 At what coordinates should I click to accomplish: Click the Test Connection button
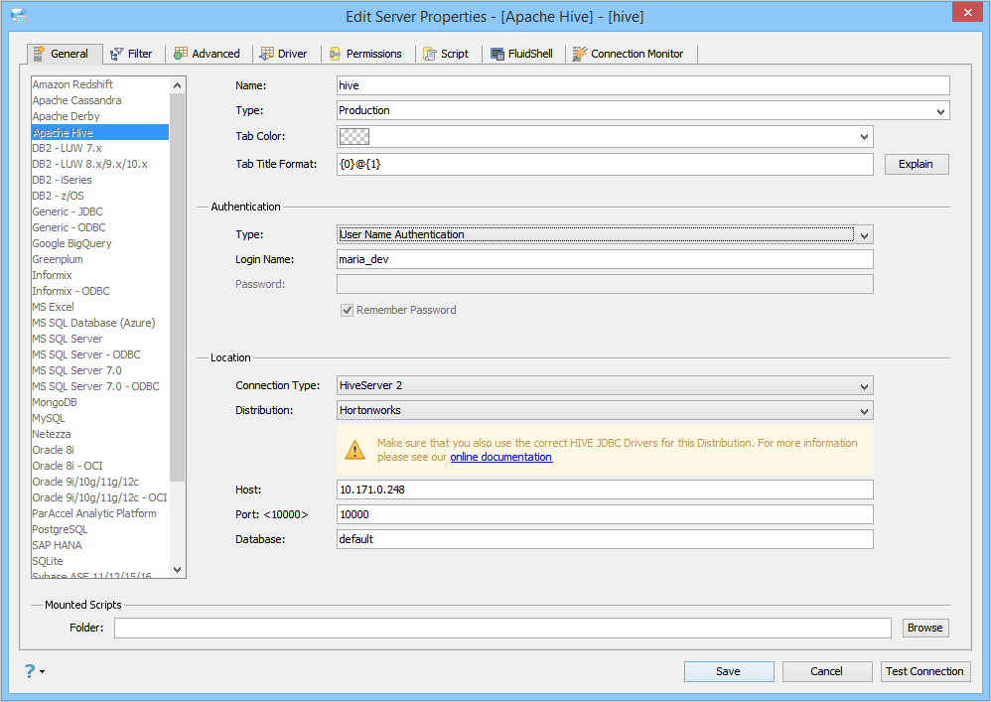click(924, 671)
